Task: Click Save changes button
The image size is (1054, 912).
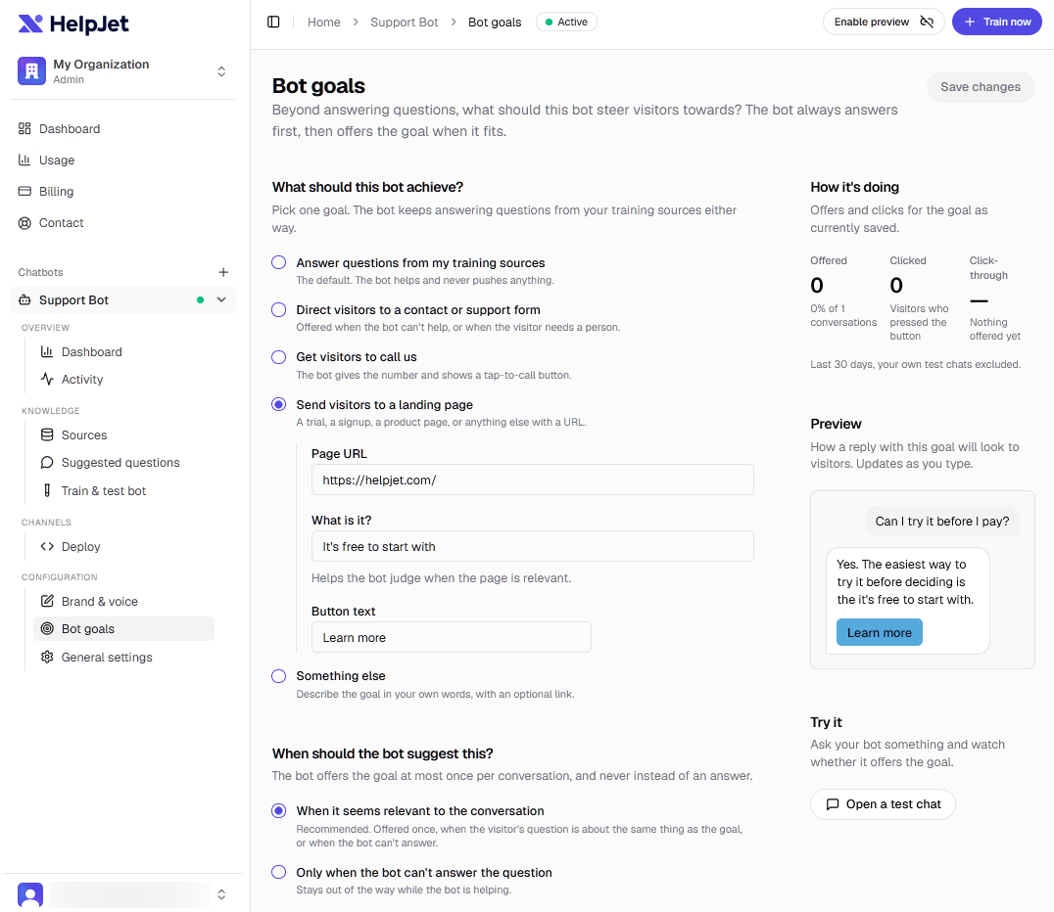Action: (x=981, y=87)
